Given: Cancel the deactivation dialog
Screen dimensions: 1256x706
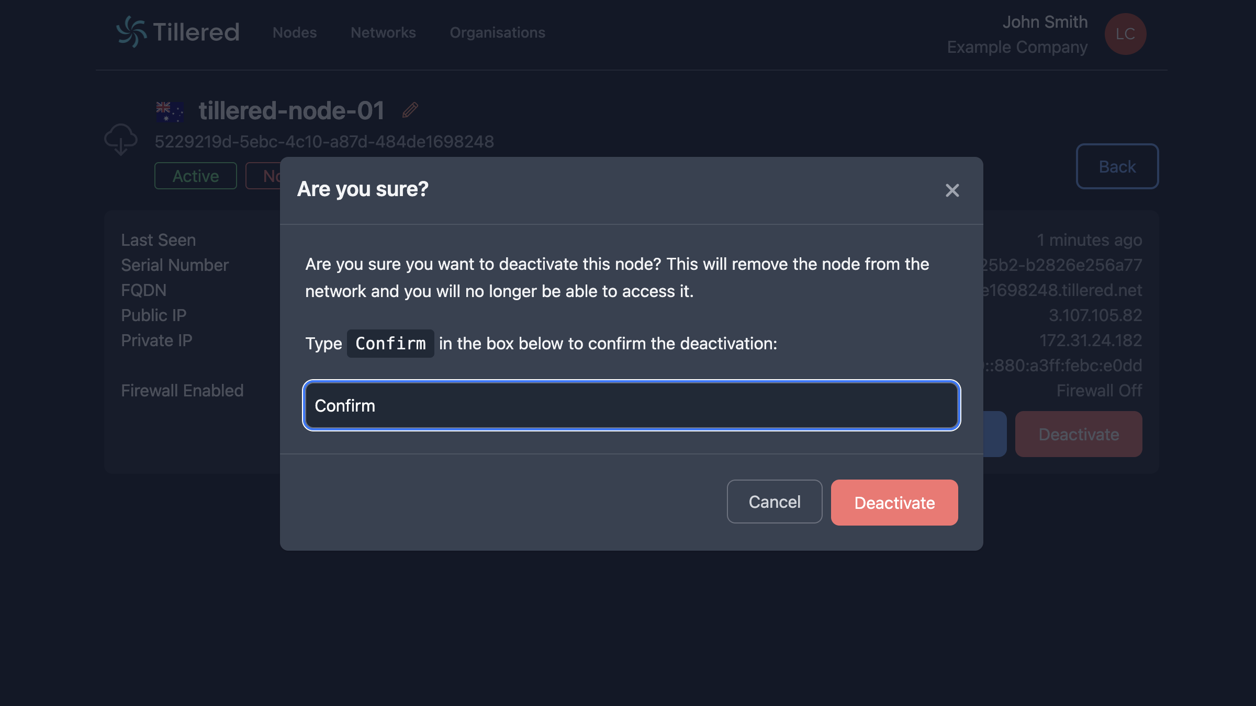Looking at the screenshot, I should tap(774, 502).
